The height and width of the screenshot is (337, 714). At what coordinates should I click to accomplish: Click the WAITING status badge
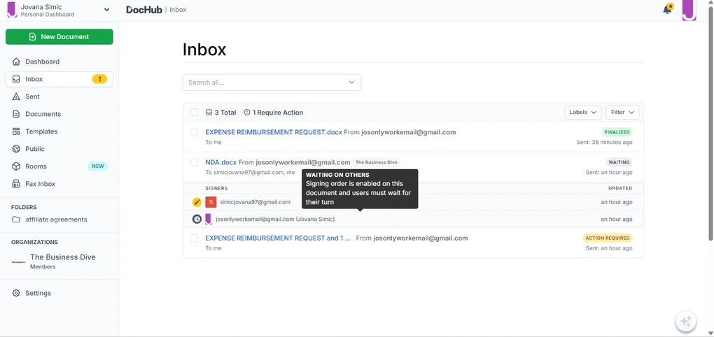coord(619,162)
